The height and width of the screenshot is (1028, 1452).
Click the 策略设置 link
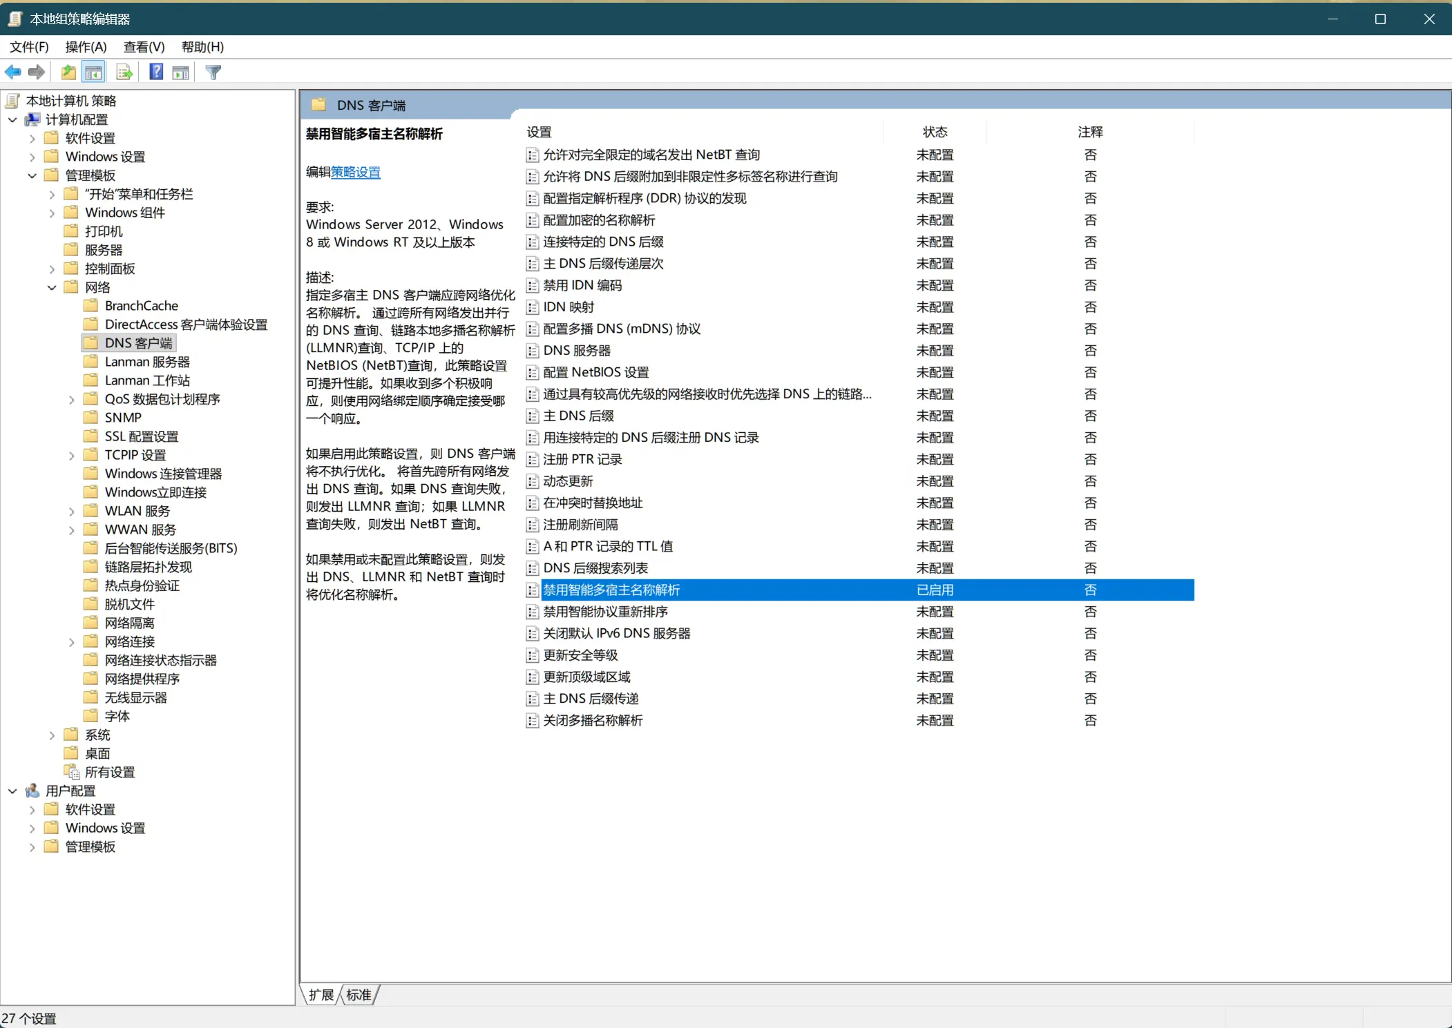pyautogui.click(x=355, y=172)
